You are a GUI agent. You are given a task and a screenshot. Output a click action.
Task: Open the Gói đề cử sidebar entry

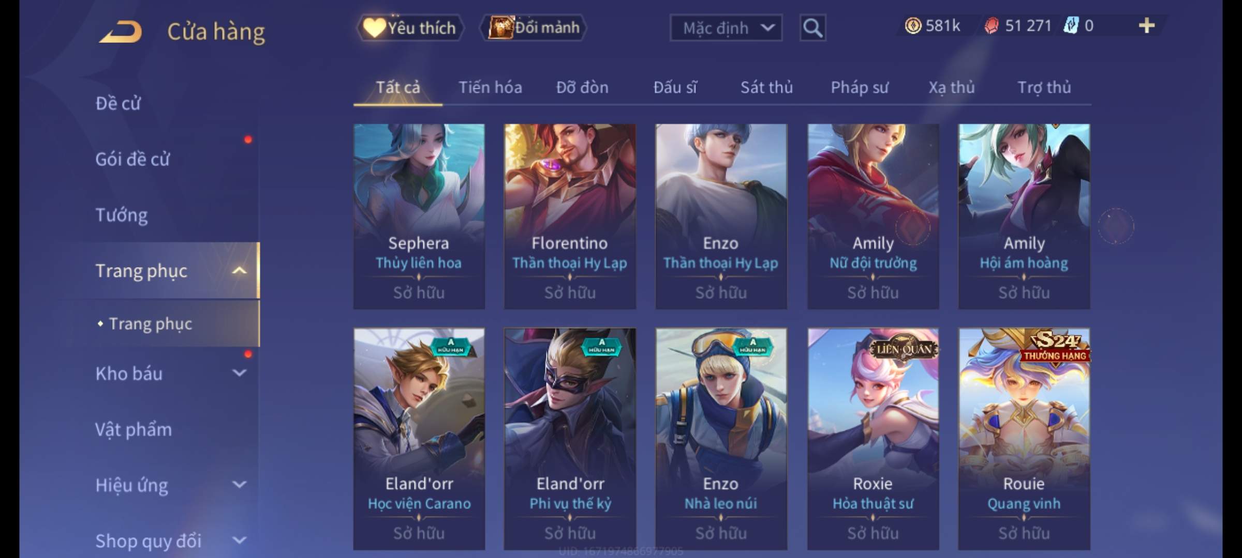tap(132, 159)
